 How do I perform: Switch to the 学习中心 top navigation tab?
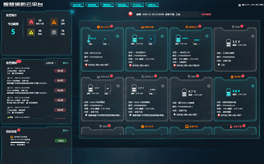point(137,5)
